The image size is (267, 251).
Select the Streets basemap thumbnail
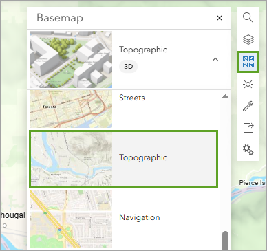(71, 109)
